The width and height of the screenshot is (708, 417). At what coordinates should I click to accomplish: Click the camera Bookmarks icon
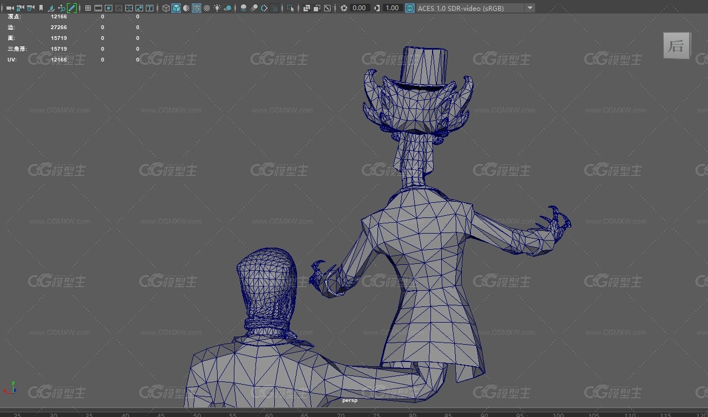[41, 8]
